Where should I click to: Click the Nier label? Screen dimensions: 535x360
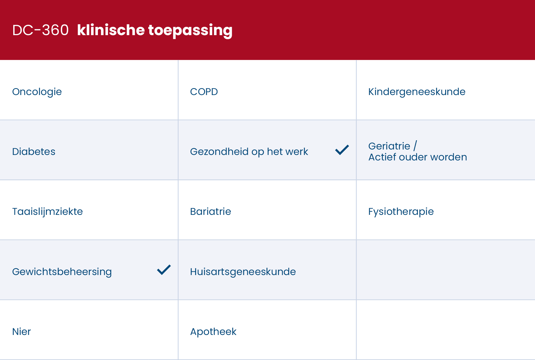coord(22,332)
